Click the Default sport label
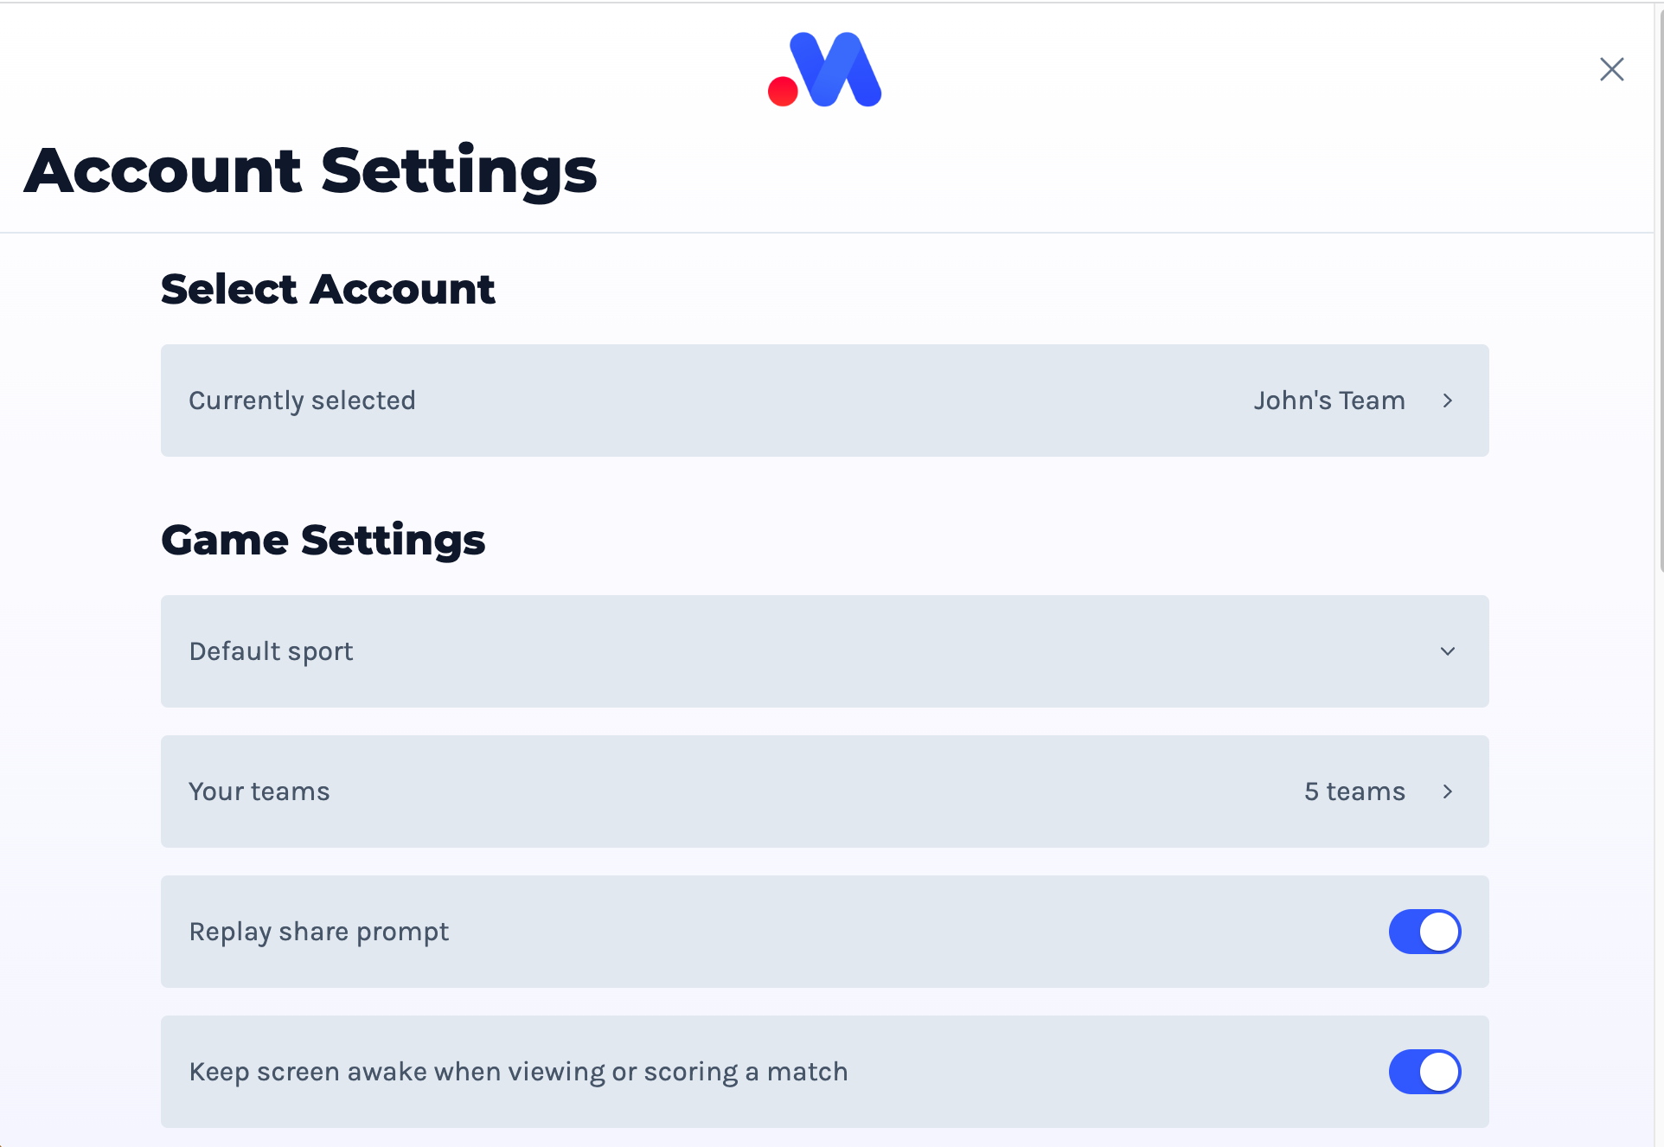This screenshot has height=1147, width=1664. tap(271, 651)
